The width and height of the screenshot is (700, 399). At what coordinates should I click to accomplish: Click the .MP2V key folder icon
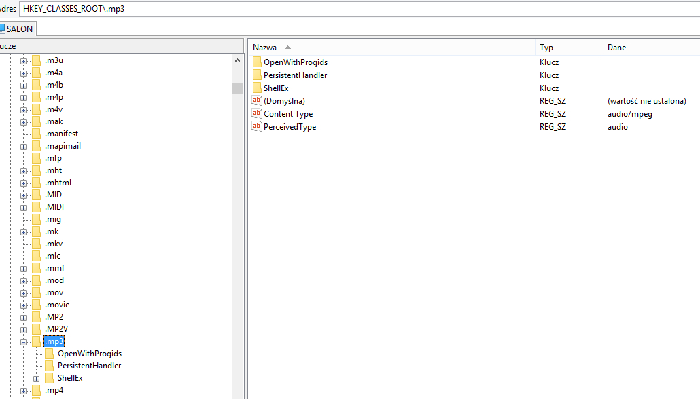36,330
